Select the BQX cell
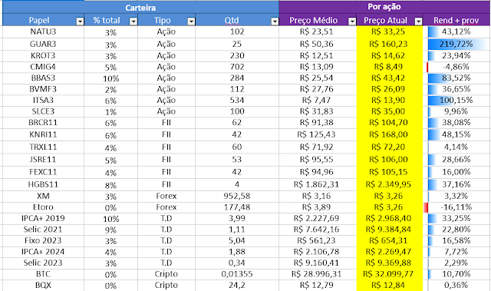 pos(43,286)
